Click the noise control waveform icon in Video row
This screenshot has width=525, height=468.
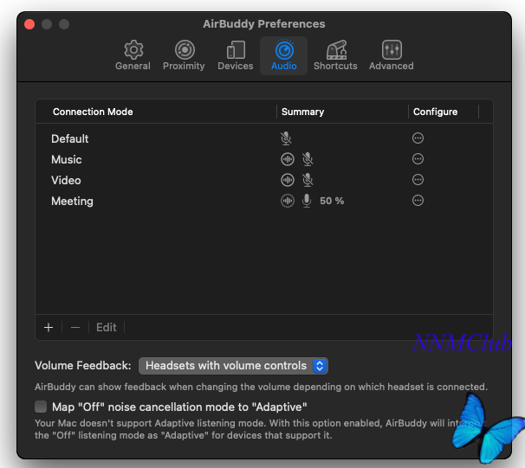coord(288,180)
